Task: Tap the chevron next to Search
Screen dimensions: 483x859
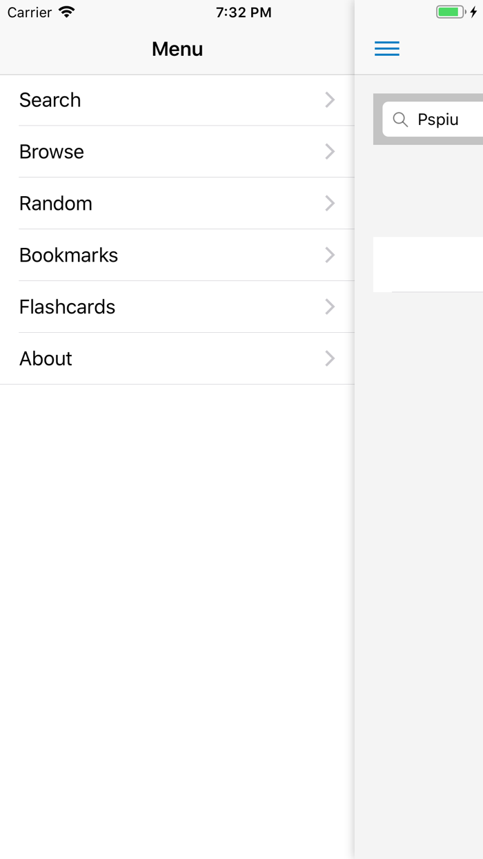Action: point(330,100)
